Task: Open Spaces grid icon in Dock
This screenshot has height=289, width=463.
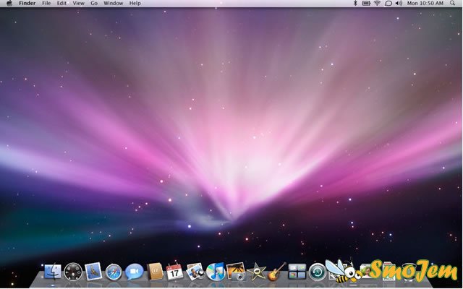Action: click(x=297, y=272)
